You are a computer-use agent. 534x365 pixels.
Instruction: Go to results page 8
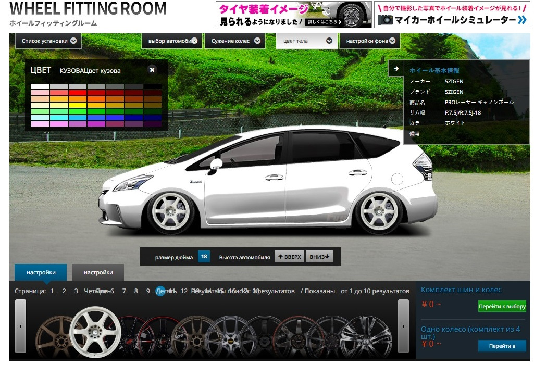click(x=136, y=291)
